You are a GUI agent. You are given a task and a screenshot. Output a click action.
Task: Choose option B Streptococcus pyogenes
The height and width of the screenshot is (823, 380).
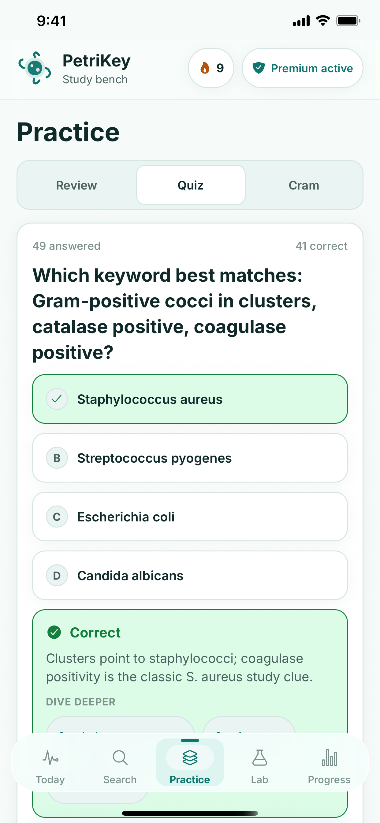(190, 458)
